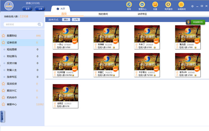Click the phone connection status button
This screenshot has width=209, height=131.
[195, 22]
